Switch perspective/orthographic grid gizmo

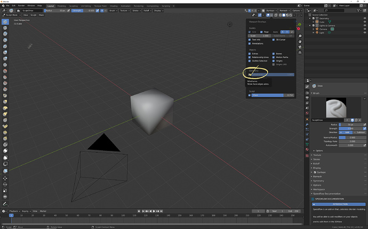tap(300, 53)
